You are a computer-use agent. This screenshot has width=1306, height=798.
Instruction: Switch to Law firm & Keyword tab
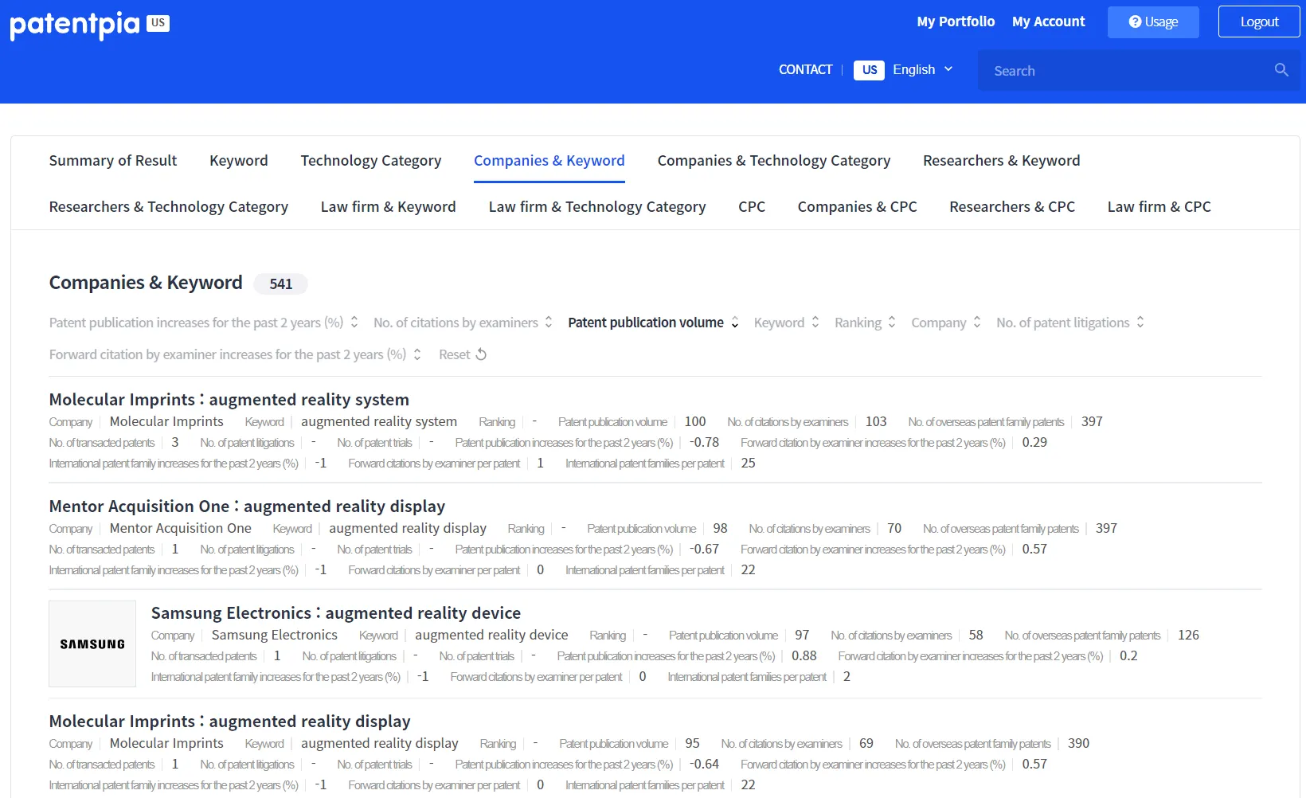coord(389,207)
